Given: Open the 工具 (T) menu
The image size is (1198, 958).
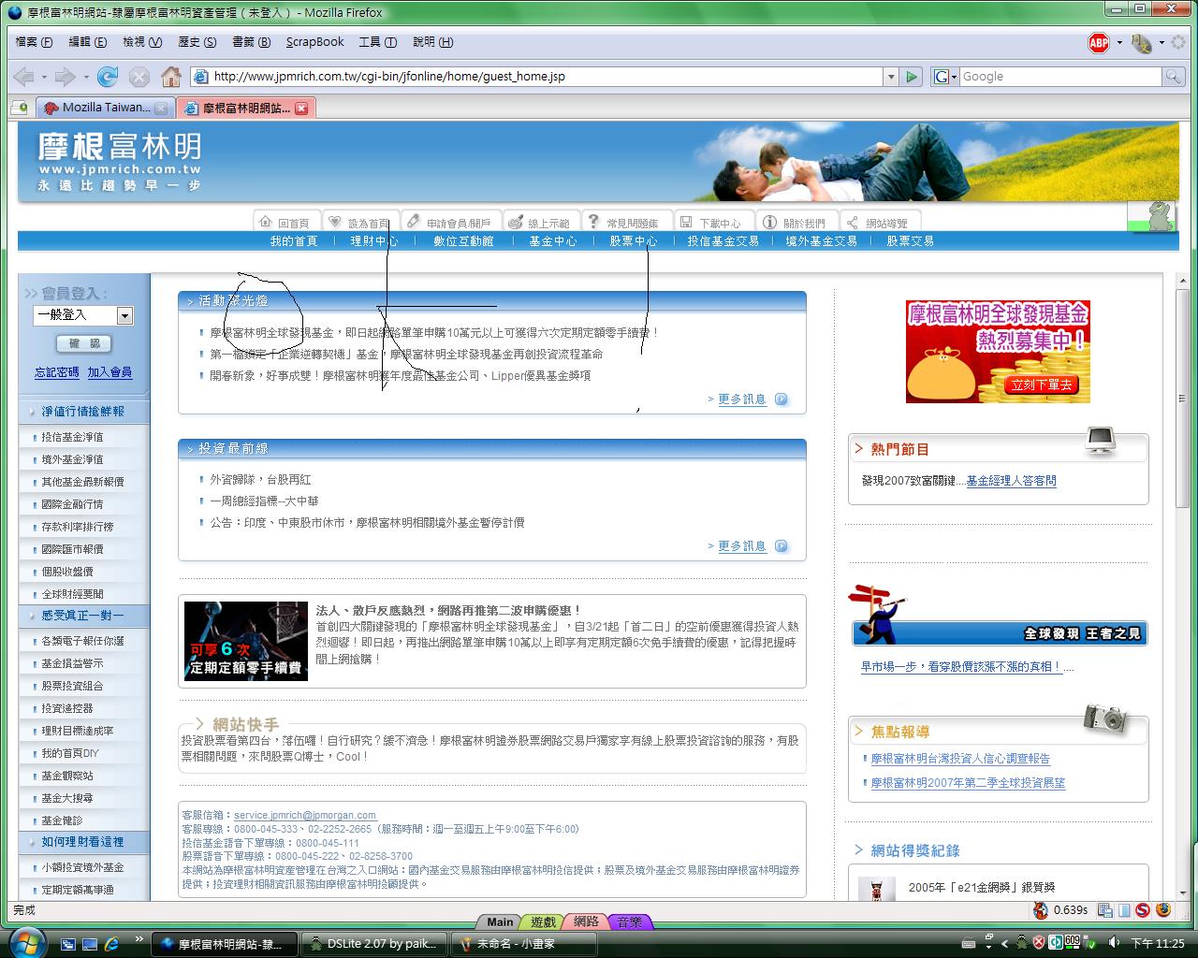Looking at the screenshot, I should pos(377,42).
